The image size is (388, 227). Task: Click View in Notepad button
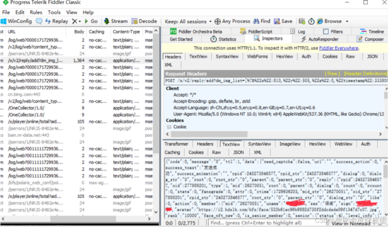(351, 223)
